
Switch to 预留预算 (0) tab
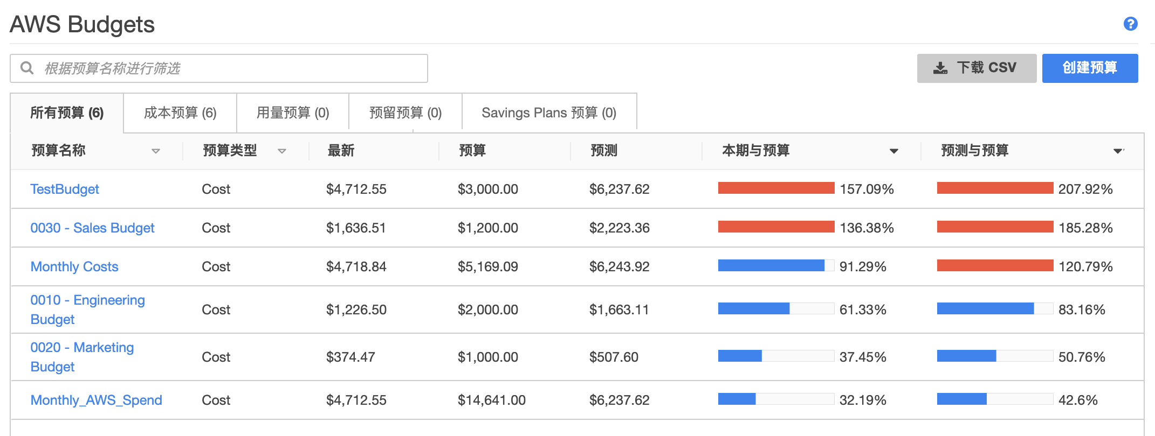tap(405, 112)
